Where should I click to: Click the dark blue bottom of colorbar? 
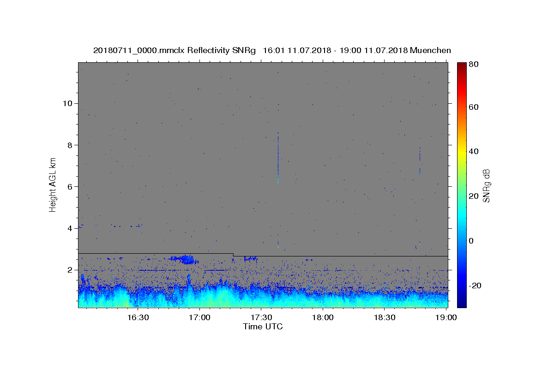click(x=462, y=302)
